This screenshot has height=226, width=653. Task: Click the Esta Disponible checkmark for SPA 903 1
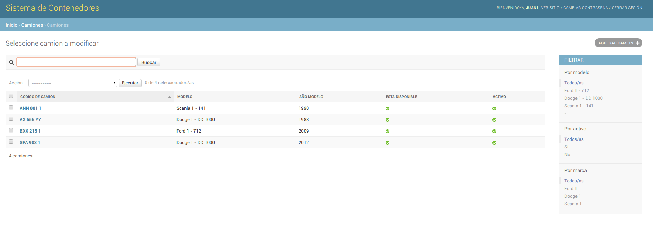click(387, 143)
